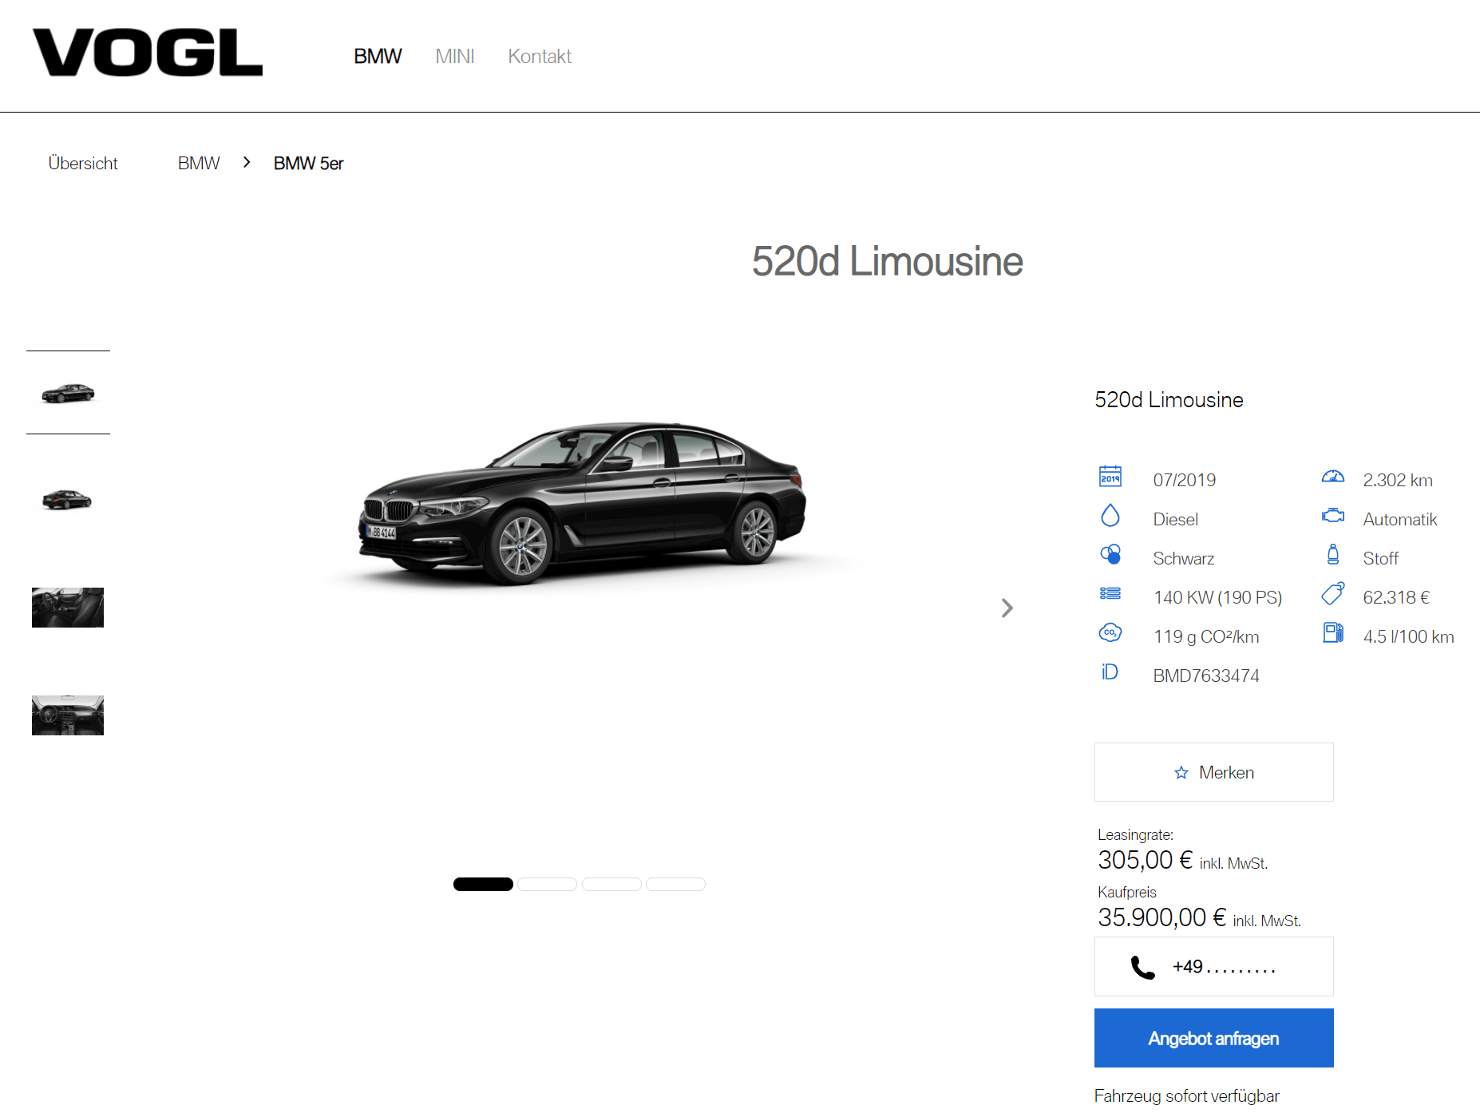Jump to the third carousel indicator

611,884
